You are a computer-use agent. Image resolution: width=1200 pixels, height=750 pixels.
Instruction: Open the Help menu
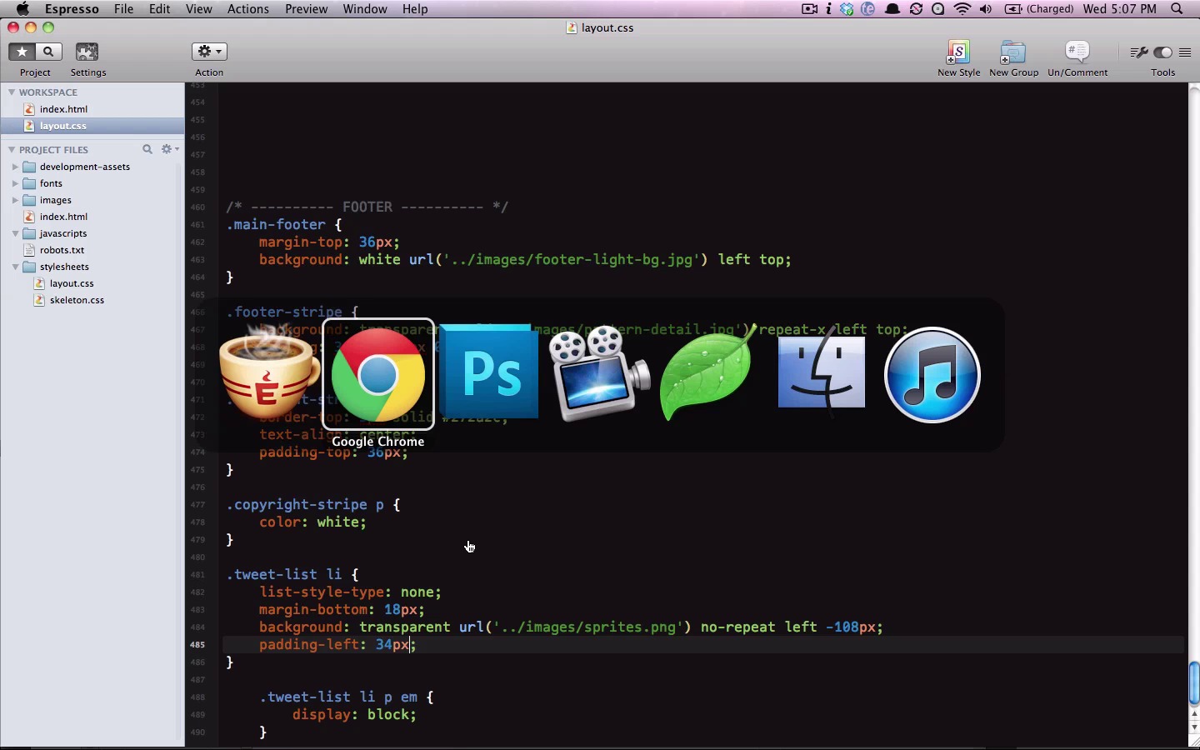[415, 9]
